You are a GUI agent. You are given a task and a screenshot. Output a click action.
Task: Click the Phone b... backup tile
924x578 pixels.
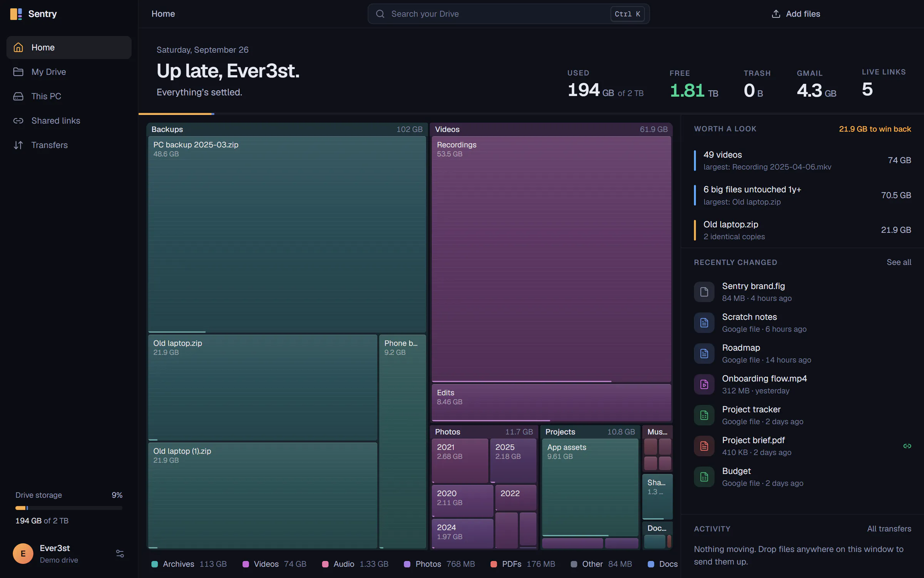point(402,441)
